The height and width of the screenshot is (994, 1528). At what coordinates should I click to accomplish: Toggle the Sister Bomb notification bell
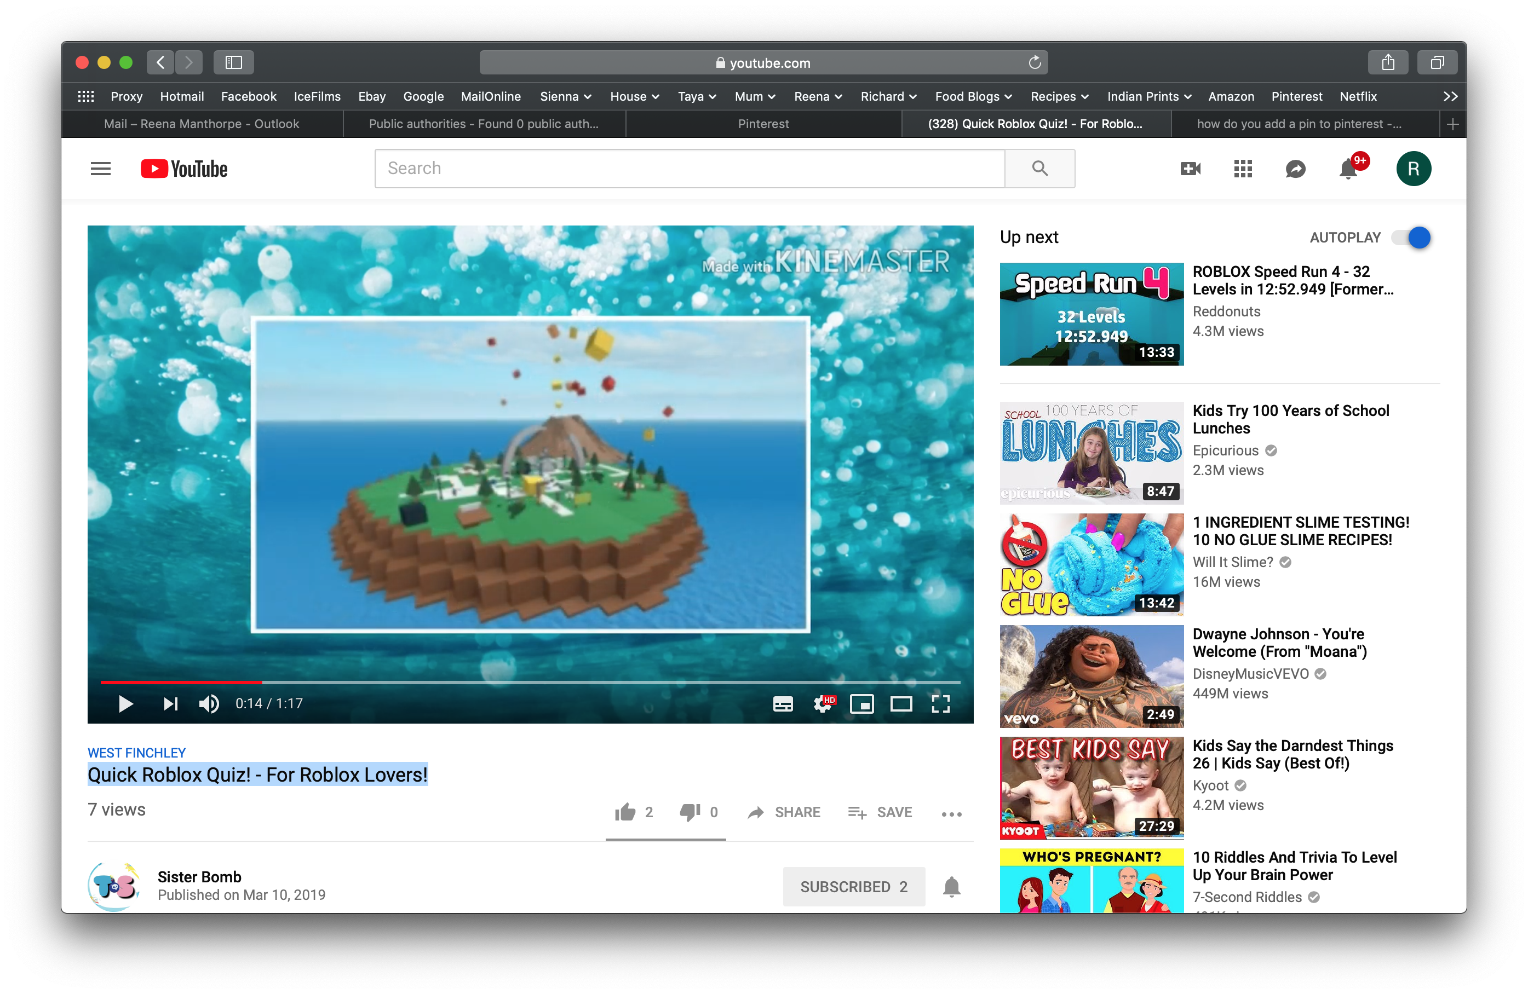(x=951, y=887)
